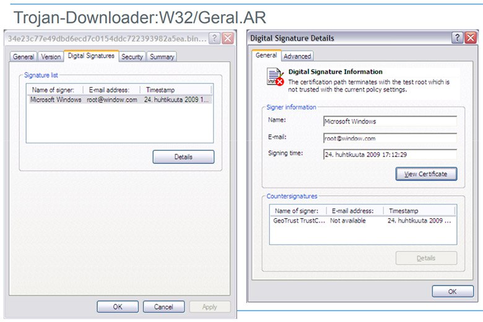Click Cancel in file properties window
The height and width of the screenshot is (322, 483).
tap(163, 307)
